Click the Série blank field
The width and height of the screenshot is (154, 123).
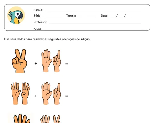52,16
